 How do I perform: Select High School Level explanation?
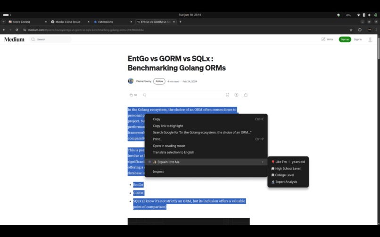288,168
